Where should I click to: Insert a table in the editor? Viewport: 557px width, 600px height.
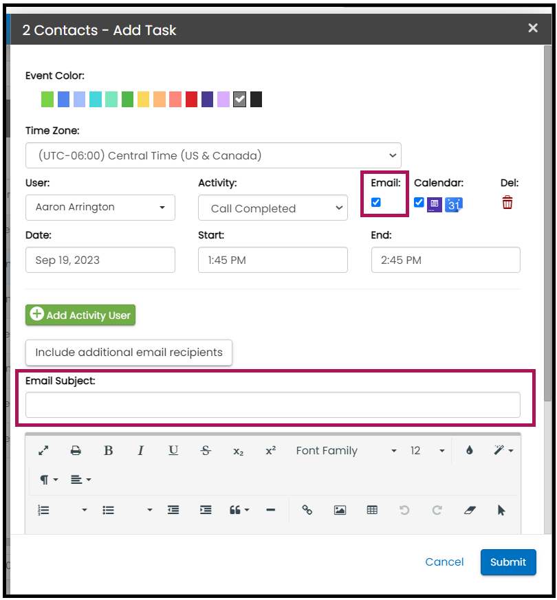click(372, 510)
